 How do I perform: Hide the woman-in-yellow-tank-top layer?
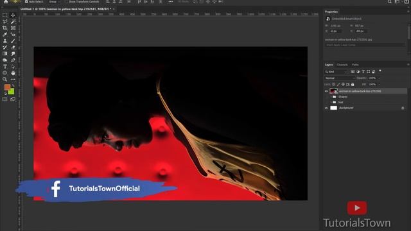coord(326,91)
